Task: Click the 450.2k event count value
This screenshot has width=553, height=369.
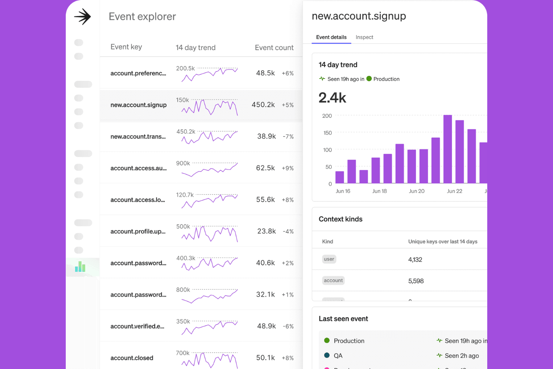Action: 263,105
